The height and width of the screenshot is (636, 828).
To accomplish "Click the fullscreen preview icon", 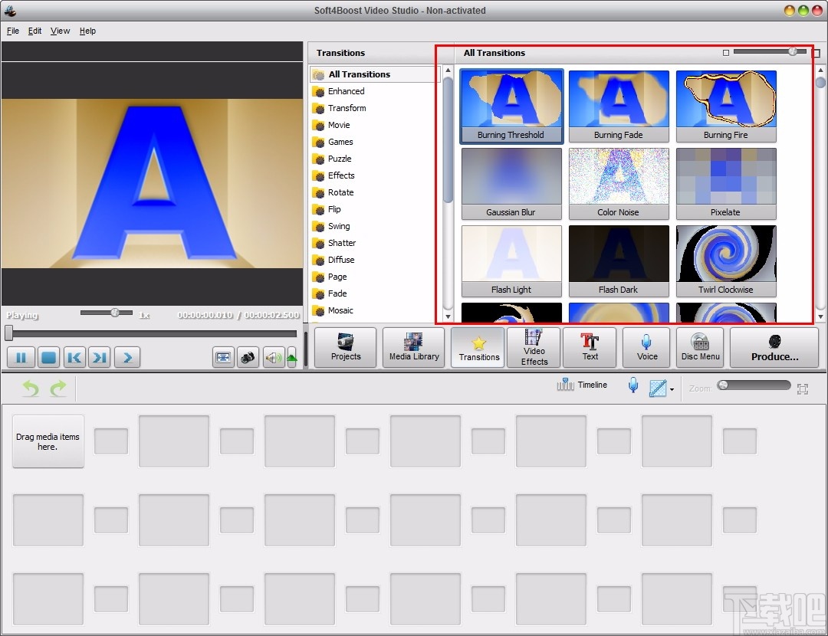I will pyautogui.click(x=223, y=357).
